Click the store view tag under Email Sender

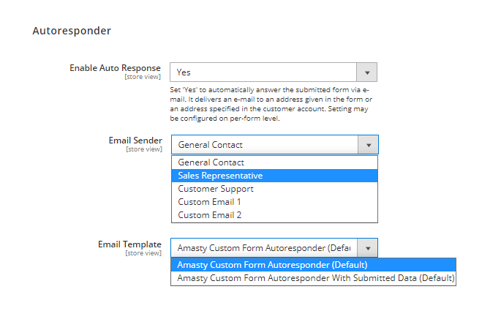[143, 149]
